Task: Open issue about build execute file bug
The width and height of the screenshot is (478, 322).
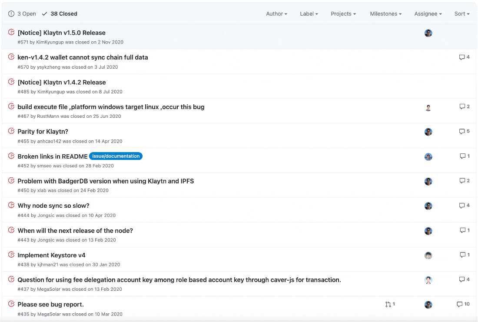Action: pyautogui.click(x=111, y=107)
